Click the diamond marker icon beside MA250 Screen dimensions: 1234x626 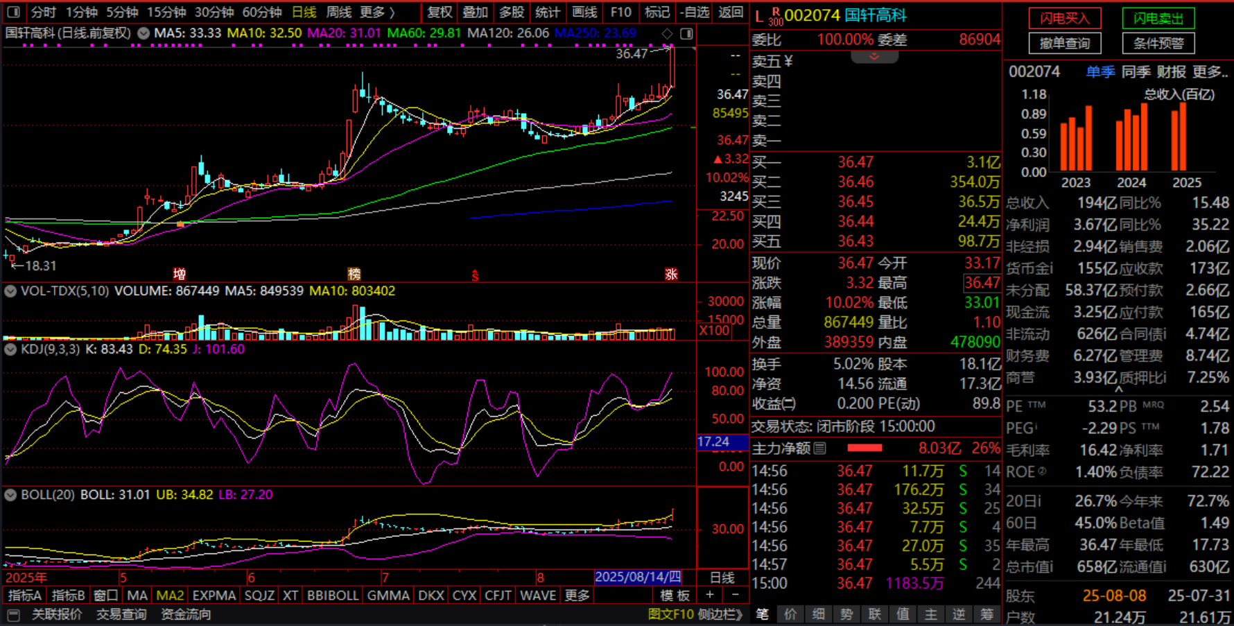click(x=668, y=33)
